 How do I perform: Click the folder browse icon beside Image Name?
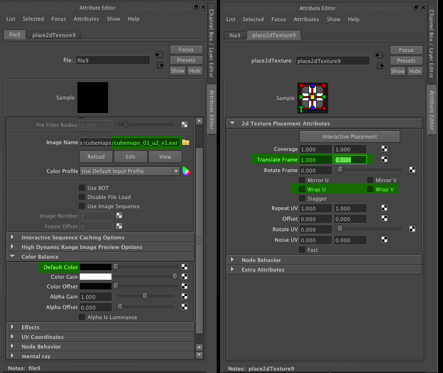tap(185, 142)
